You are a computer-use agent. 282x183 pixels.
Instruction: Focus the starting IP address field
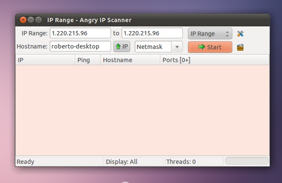click(x=80, y=33)
